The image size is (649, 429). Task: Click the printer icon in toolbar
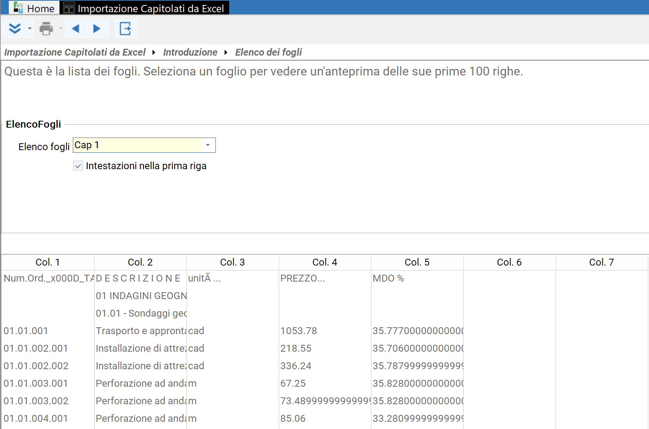[46, 29]
